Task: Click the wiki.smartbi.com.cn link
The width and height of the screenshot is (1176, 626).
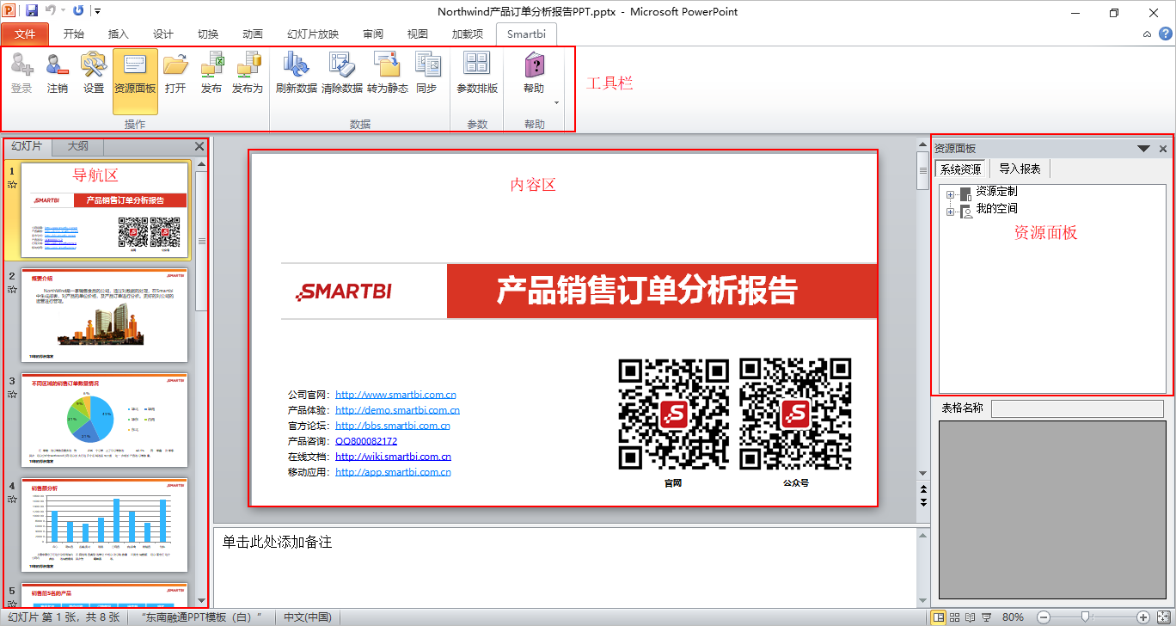Action: 393,457
